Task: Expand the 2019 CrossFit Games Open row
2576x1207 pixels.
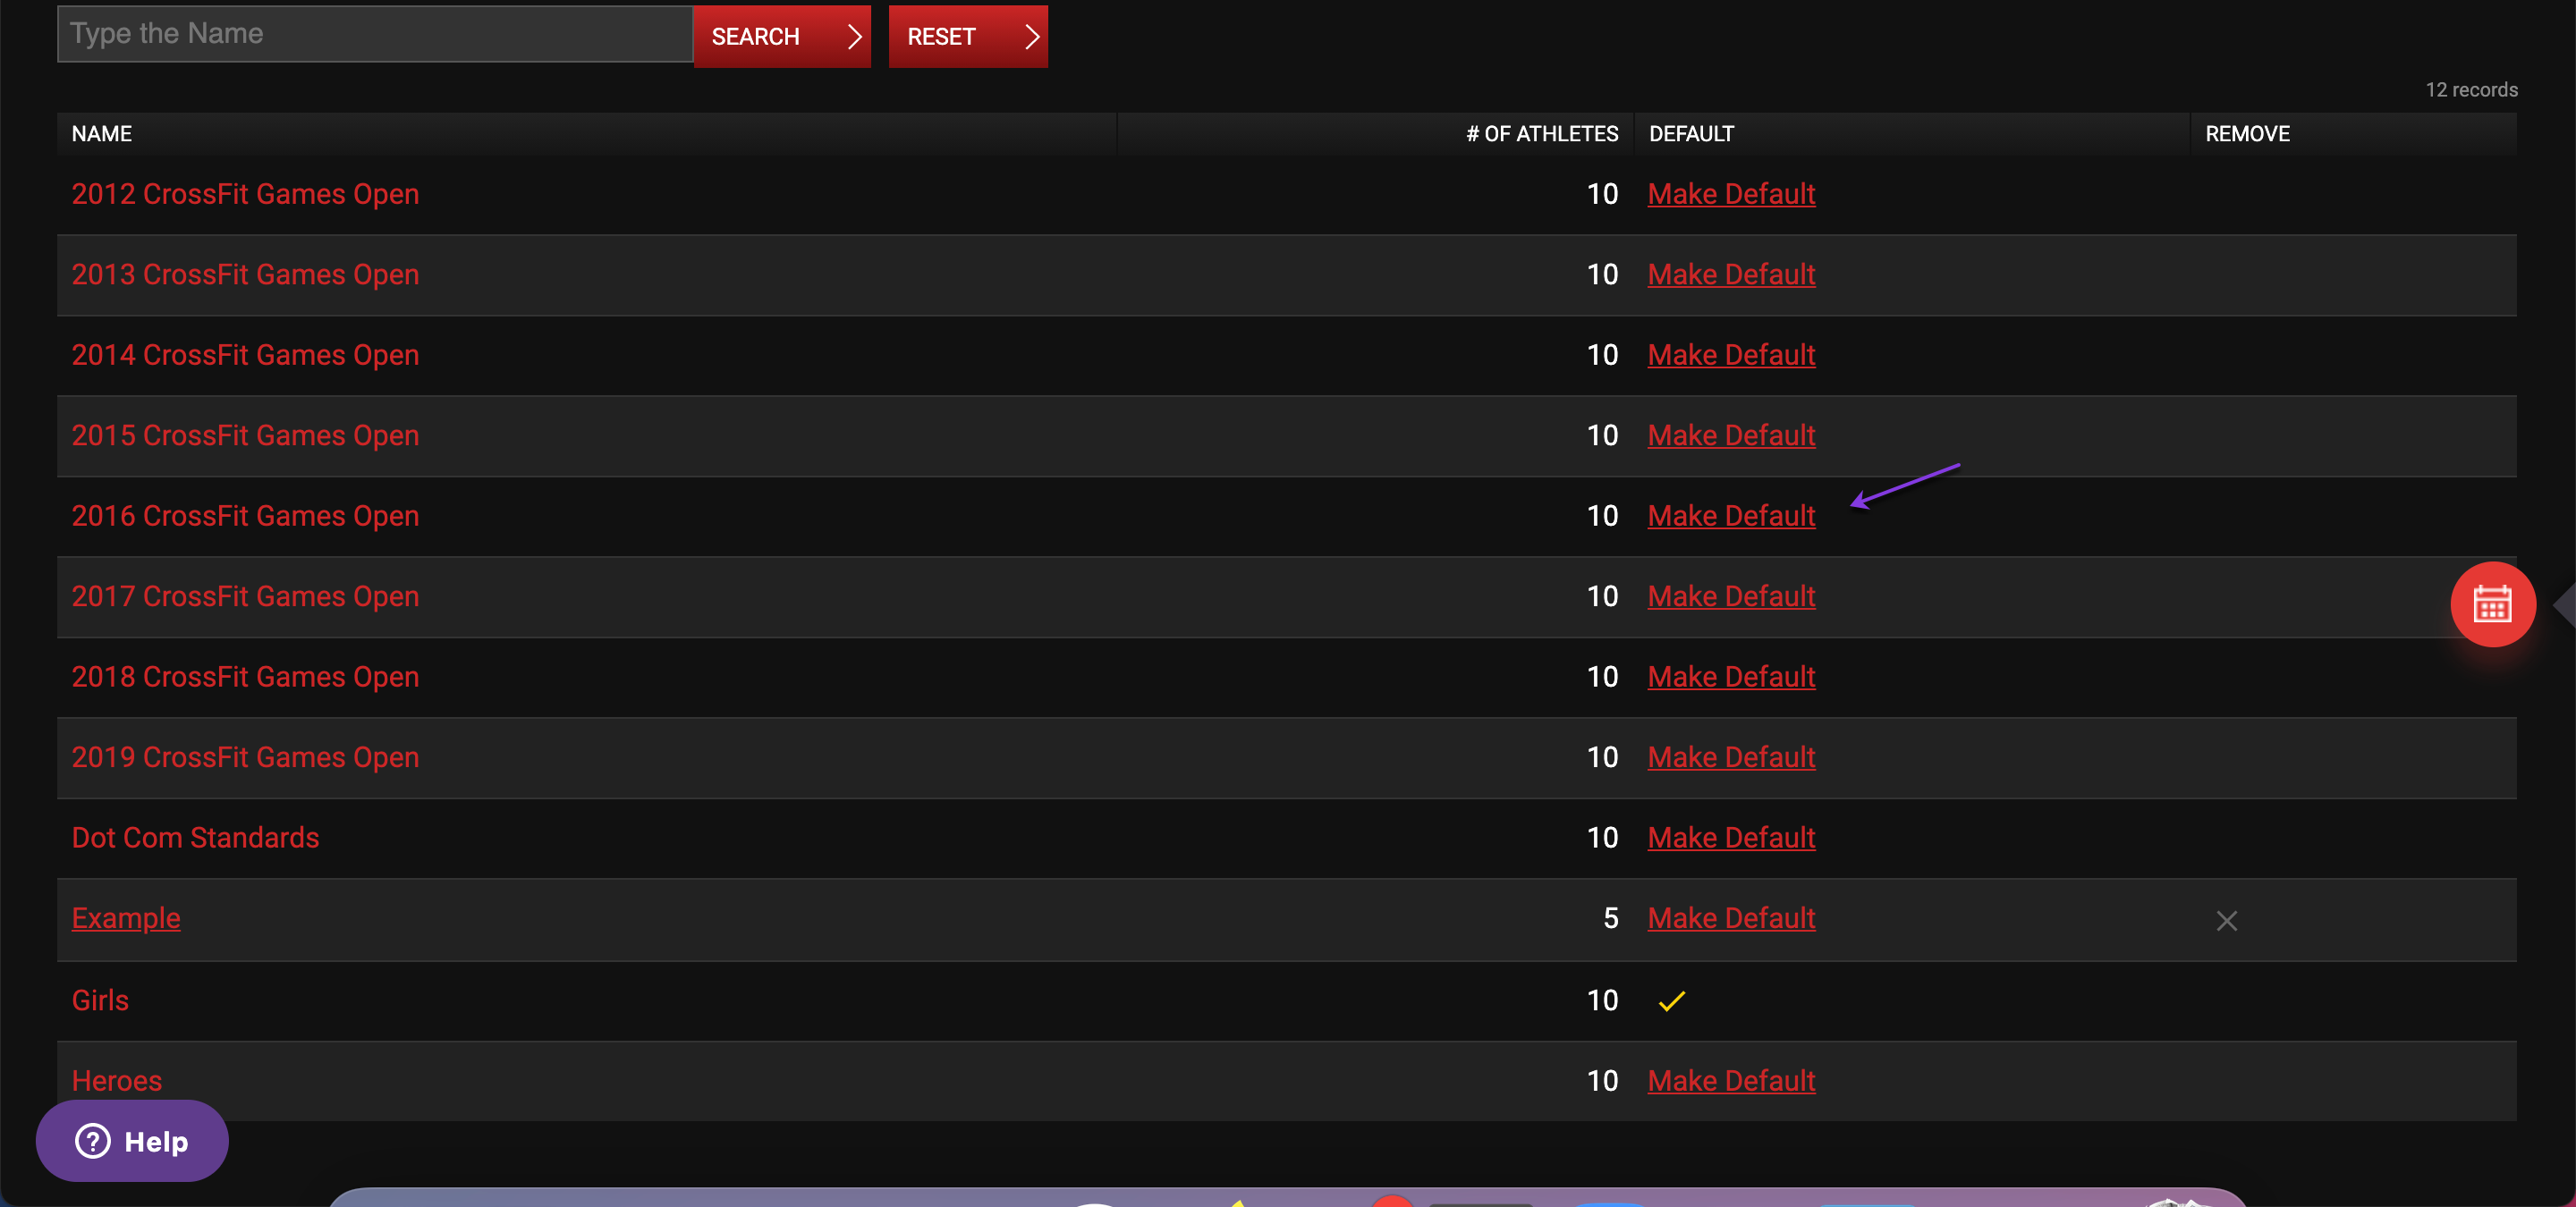Action: [247, 755]
